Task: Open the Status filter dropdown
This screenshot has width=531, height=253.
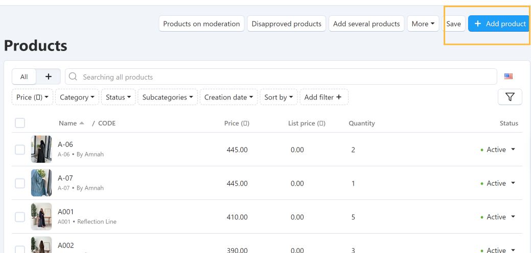Action: (118, 97)
